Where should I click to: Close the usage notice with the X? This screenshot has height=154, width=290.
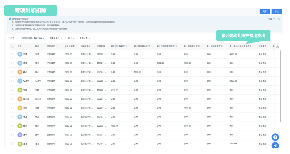point(278,19)
